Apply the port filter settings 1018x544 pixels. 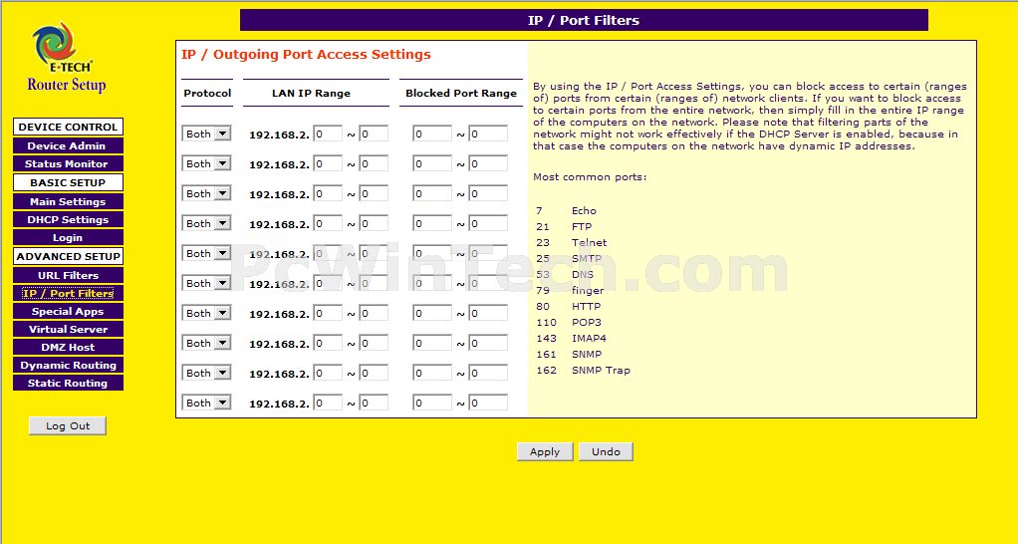(545, 451)
